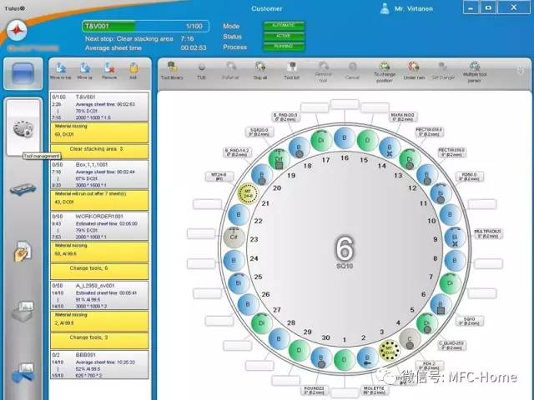Click the RUNNING process indicator
The width and height of the screenshot is (534, 400).
click(x=284, y=46)
